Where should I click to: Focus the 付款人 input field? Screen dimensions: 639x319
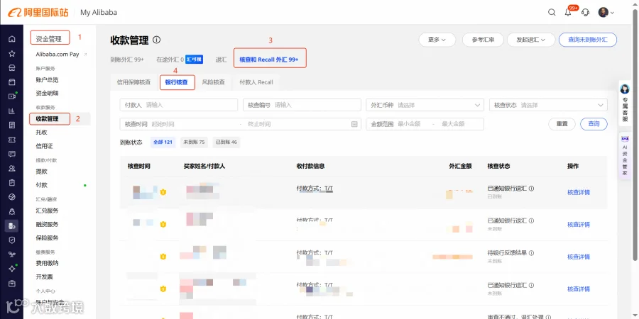coord(178,105)
